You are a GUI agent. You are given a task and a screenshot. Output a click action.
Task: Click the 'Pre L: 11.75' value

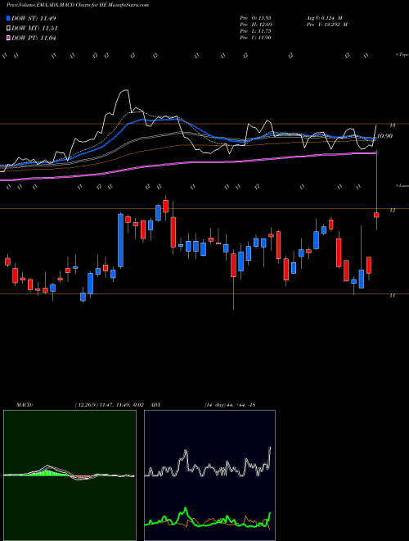[256, 31]
